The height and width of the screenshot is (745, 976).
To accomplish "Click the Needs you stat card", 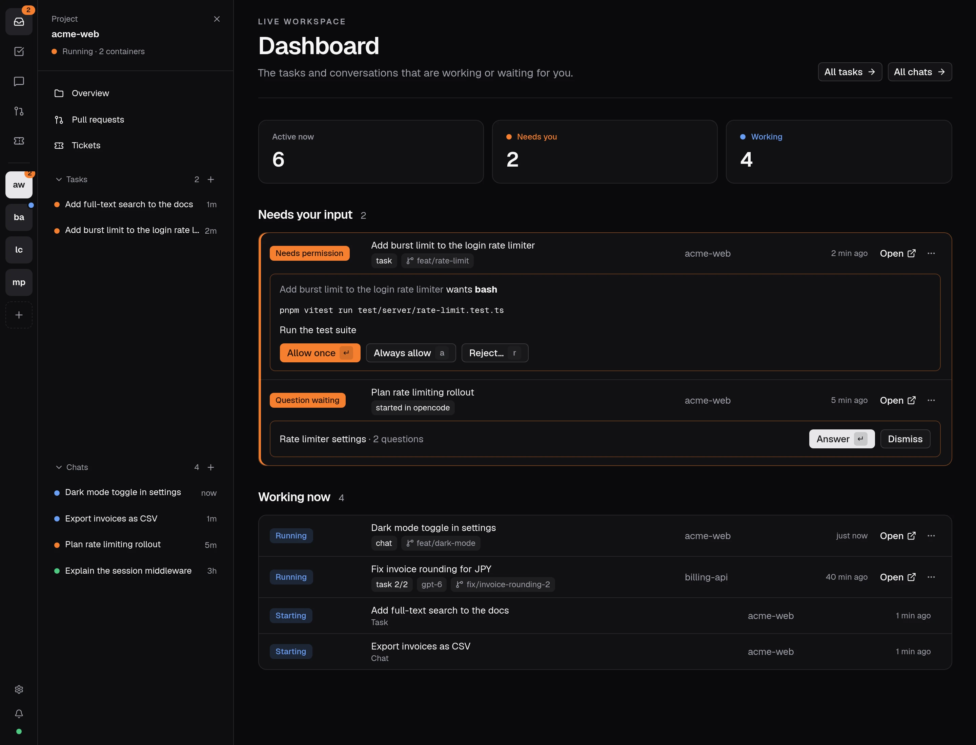I will point(605,152).
